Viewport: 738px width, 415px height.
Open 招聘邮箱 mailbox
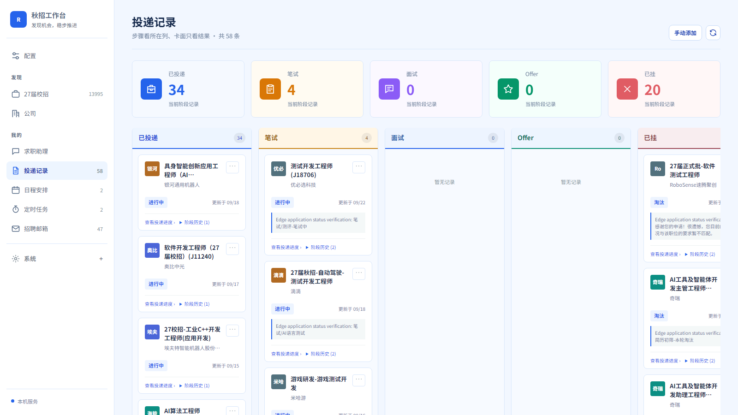tap(57, 229)
